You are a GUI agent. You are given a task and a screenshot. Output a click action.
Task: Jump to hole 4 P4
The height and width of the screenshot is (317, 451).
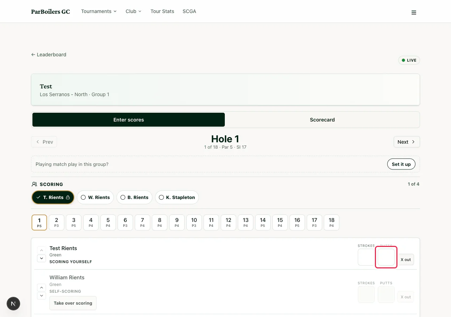point(91,223)
